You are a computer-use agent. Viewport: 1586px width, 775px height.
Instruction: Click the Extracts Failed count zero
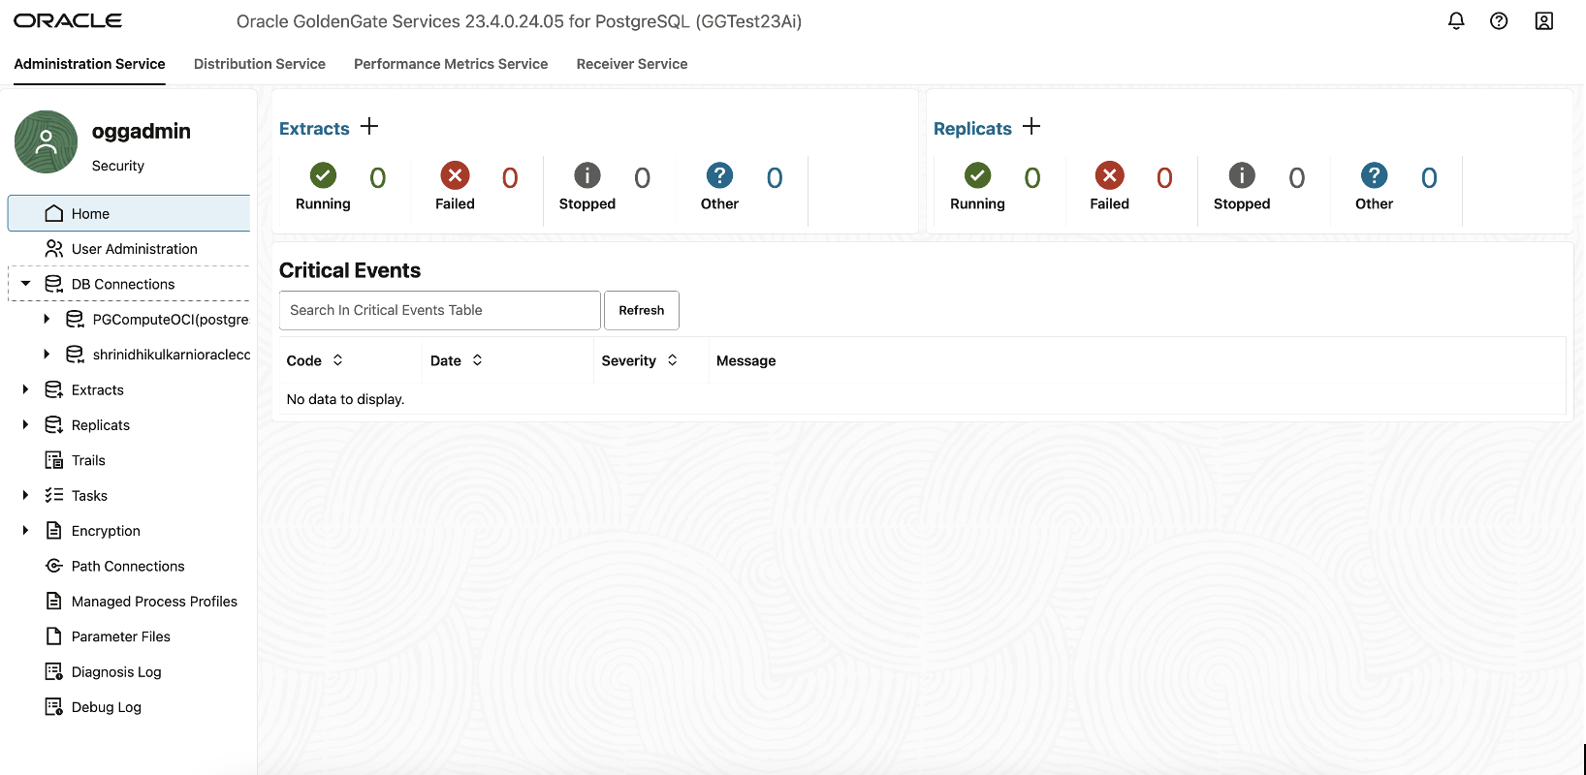pyautogui.click(x=510, y=177)
